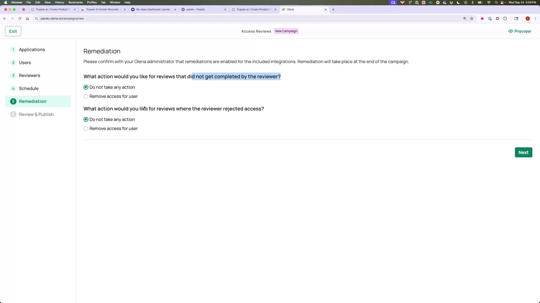Screen dimensions: 540x303
Task: Open the Preview view with the eye icon
Action: tap(519, 31)
